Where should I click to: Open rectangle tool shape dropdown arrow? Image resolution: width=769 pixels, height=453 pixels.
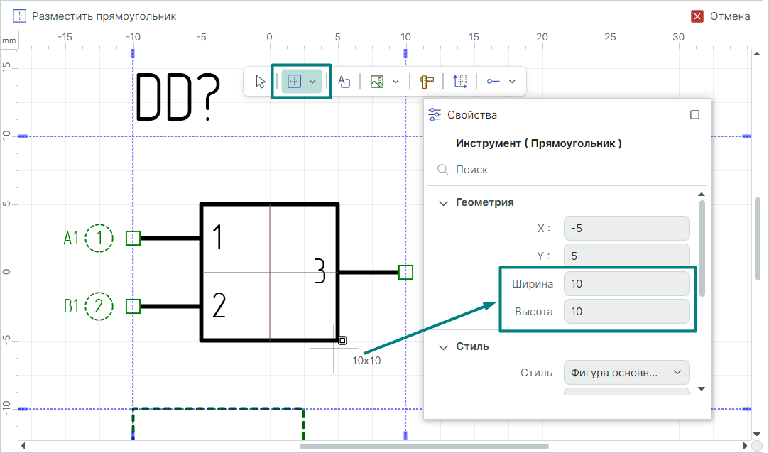coord(312,82)
